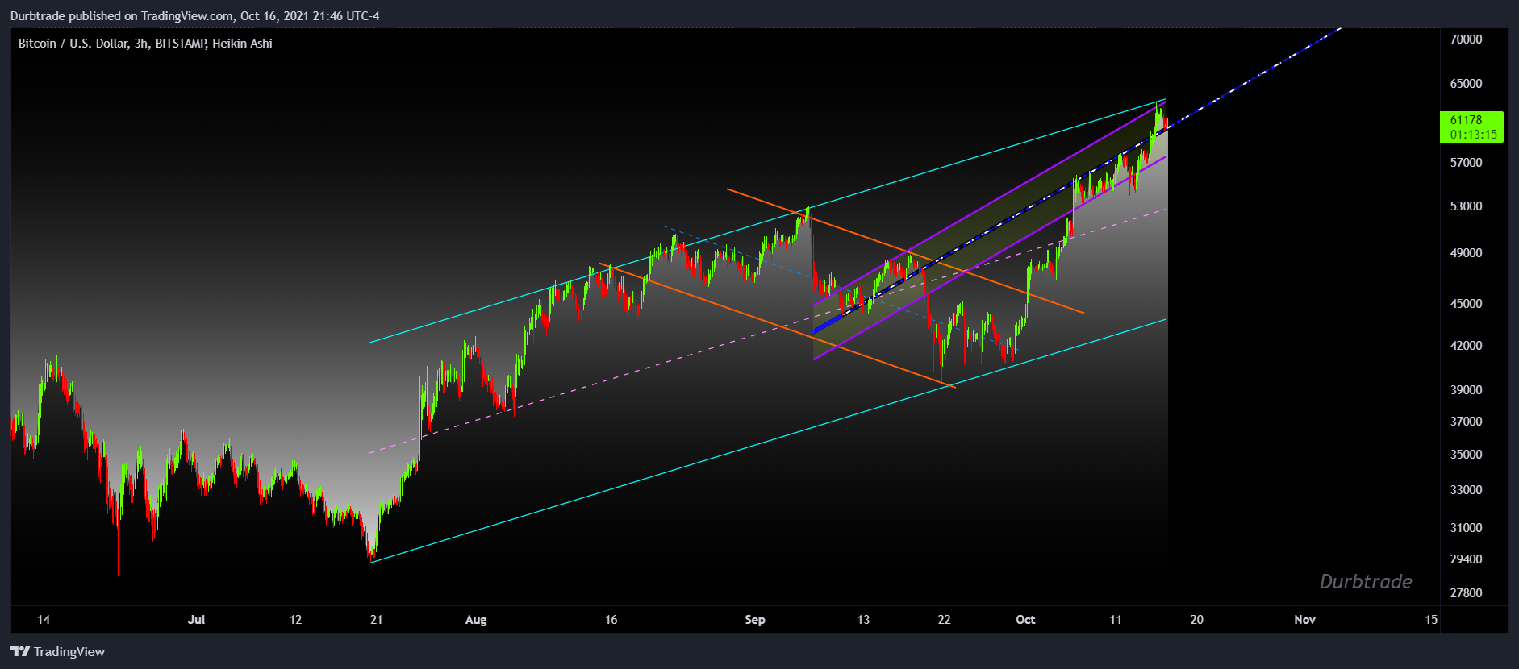Viewport: 1519px width, 669px height.
Task: Click the 45000 price axis label
Action: point(1466,303)
